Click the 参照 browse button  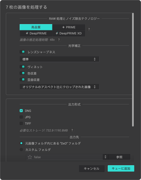tap(119, 157)
